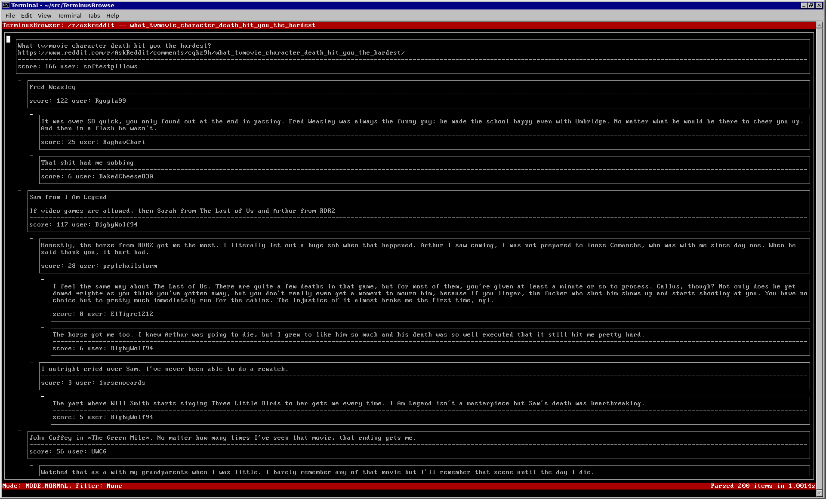Viewport: 826px width, 499px height.
Task: Open the Tabs menu
Action: click(x=94, y=15)
